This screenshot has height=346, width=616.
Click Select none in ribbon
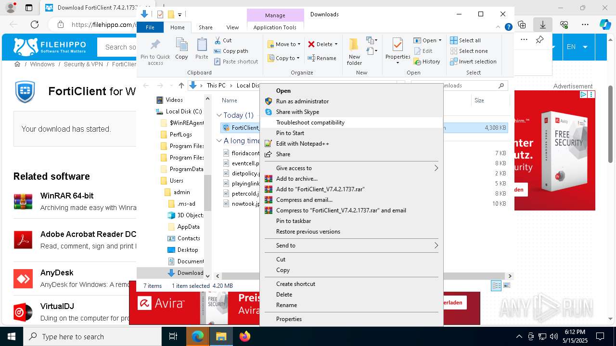pos(469,51)
